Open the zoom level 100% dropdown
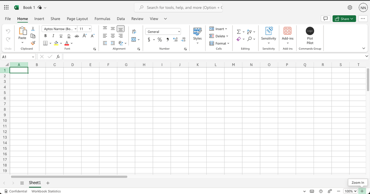Viewport: 370px width, 194px height. [350, 191]
